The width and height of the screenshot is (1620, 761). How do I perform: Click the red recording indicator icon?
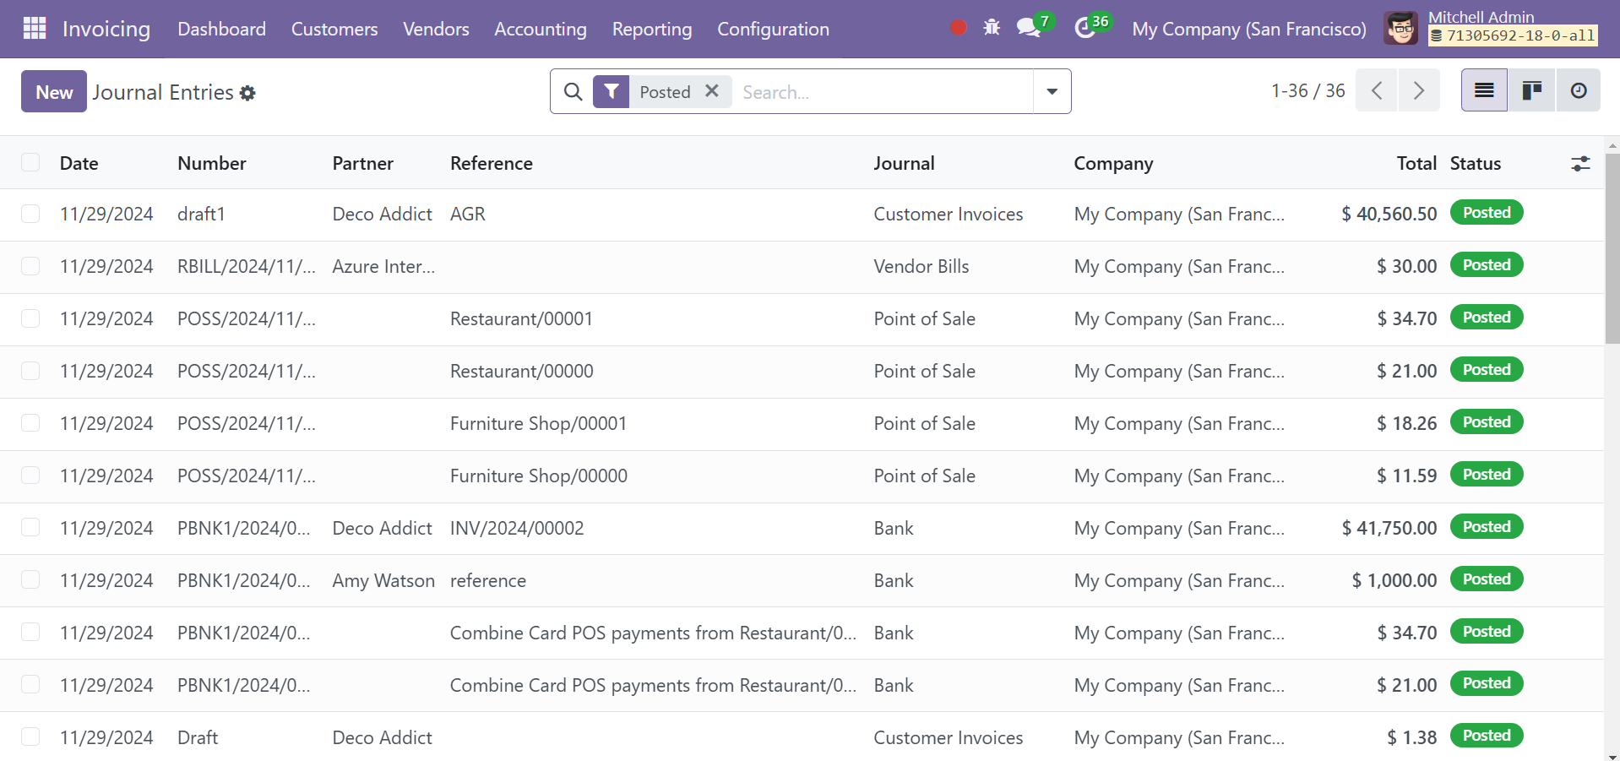[958, 28]
